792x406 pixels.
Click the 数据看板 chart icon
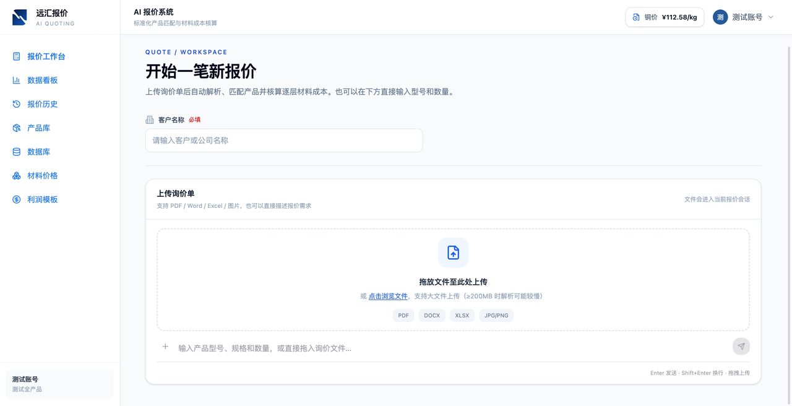click(17, 80)
